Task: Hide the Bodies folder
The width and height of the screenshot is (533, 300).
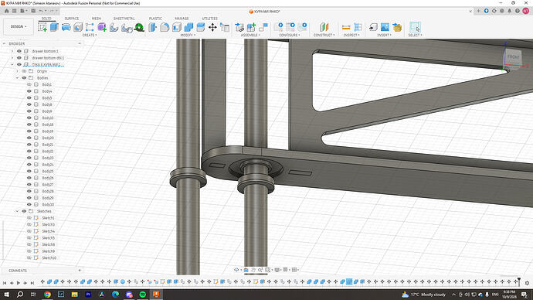Action: point(24,78)
